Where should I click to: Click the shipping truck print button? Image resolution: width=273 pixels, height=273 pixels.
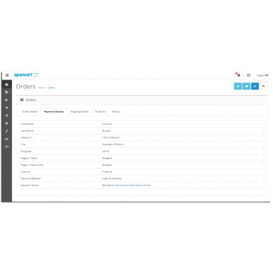pos(246,86)
